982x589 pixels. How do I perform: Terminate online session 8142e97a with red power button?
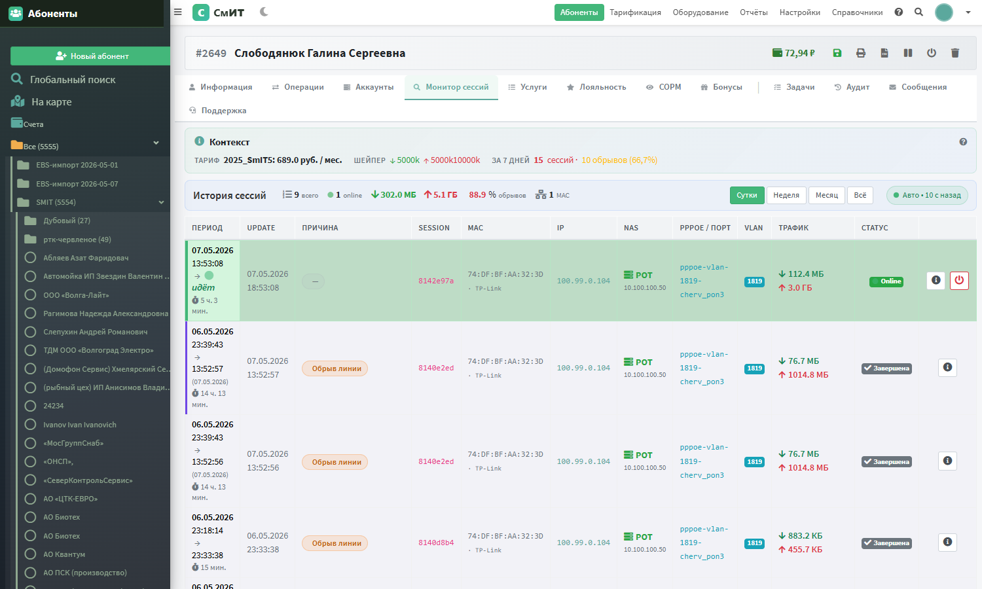(x=959, y=280)
